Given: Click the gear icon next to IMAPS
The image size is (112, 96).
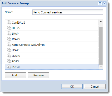Looking at the screenshot, I should point(9,39).
